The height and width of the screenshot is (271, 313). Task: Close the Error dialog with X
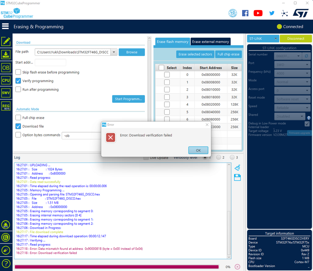click(x=207, y=125)
